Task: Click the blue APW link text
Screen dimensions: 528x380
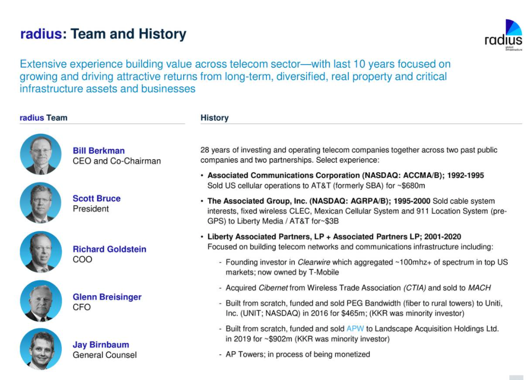Action: [355, 328]
